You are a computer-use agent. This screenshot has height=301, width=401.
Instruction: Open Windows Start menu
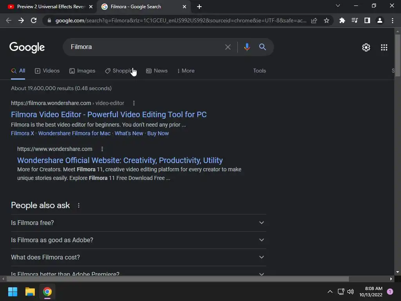(x=13, y=292)
